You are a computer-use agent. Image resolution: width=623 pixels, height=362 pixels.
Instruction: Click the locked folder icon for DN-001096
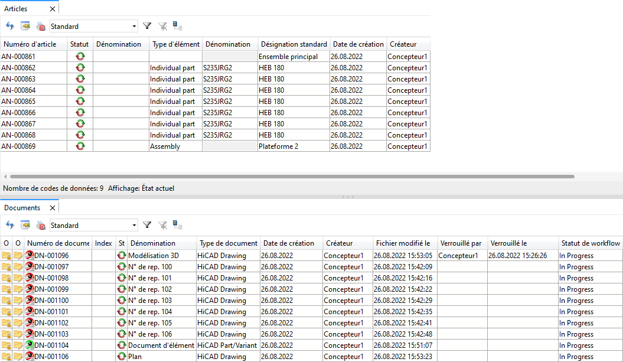(x=6, y=256)
